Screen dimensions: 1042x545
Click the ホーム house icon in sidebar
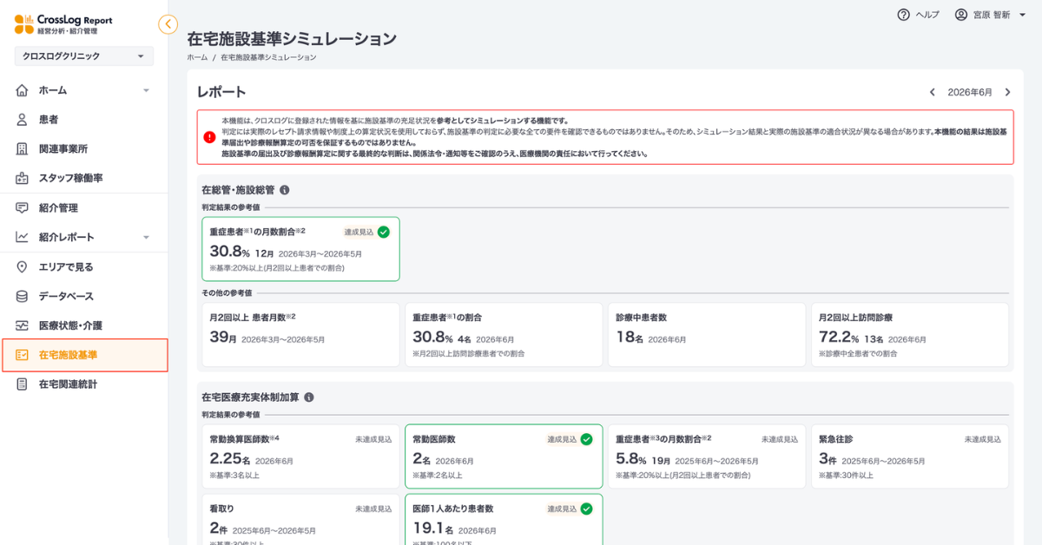23,90
